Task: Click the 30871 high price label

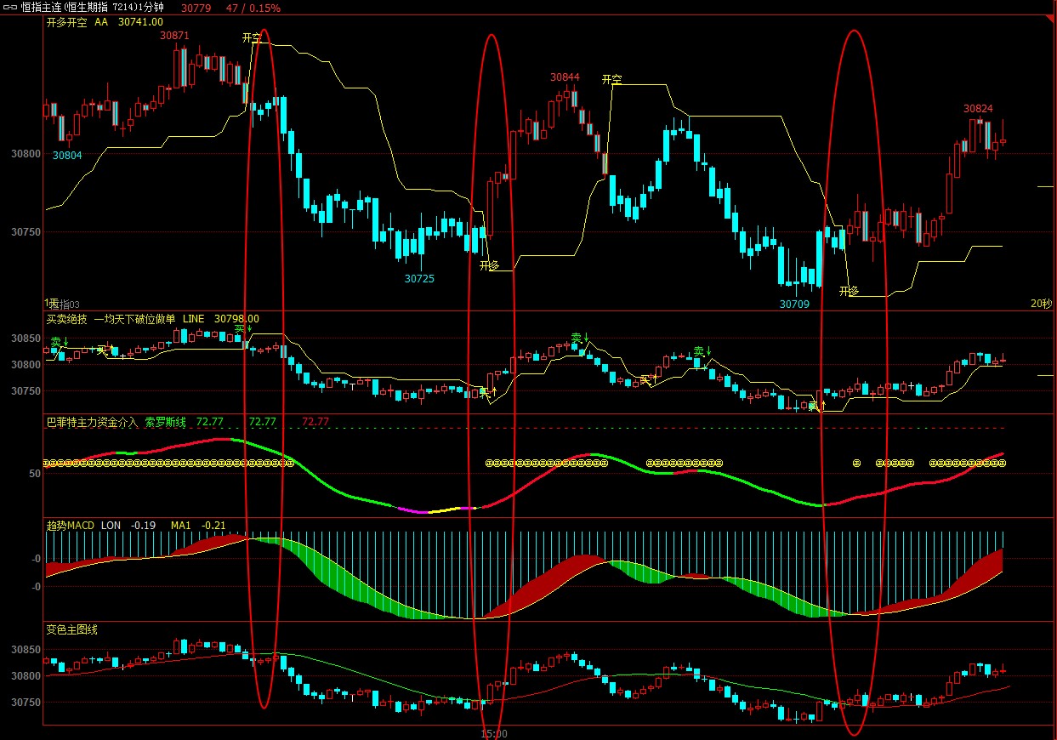Action: click(x=174, y=36)
